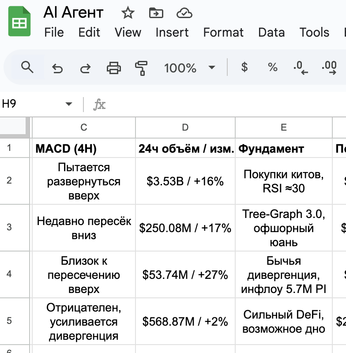Viewport: 346px width, 353px height.
Task: Select cell Tree-Graph 3.0, офшорный юань
Action: [x=284, y=228]
